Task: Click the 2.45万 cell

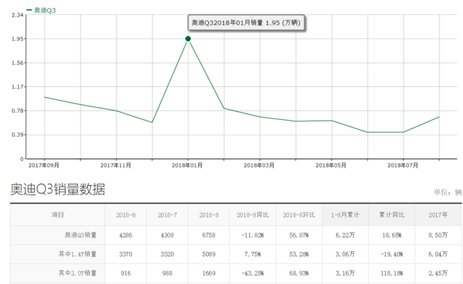Action: pyautogui.click(x=438, y=274)
